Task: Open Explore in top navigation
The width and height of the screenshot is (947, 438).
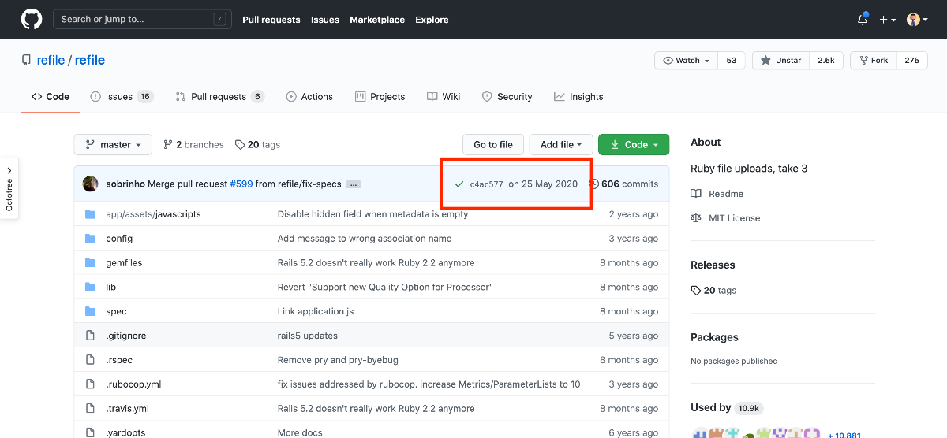Action: [x=432, y=20]
